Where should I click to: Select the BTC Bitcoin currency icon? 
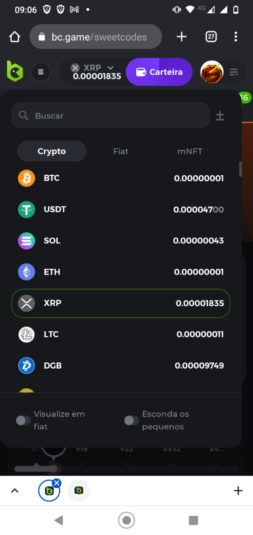click(x=26, y=178)
